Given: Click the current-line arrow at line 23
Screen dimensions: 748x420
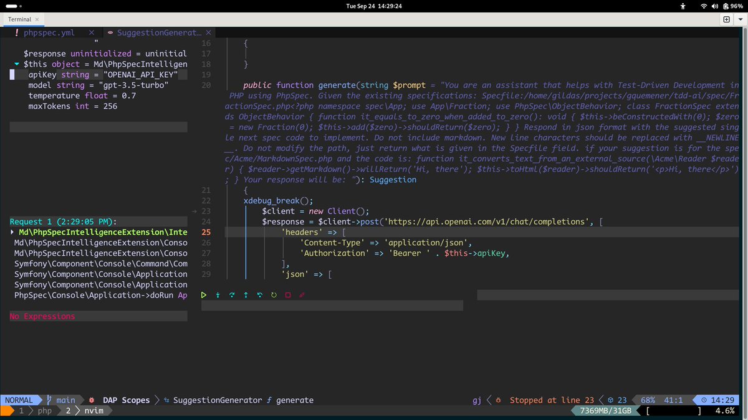Looking at the screenshot, I should [194, 211].
